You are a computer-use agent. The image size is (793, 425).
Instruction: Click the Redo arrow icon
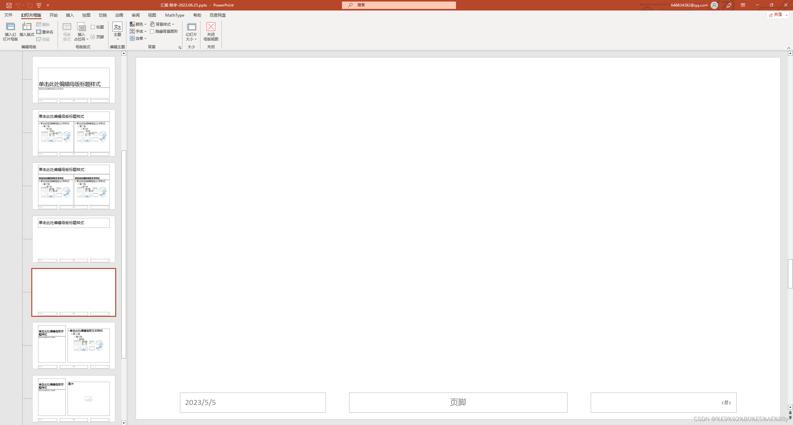[x=30, y=5]
